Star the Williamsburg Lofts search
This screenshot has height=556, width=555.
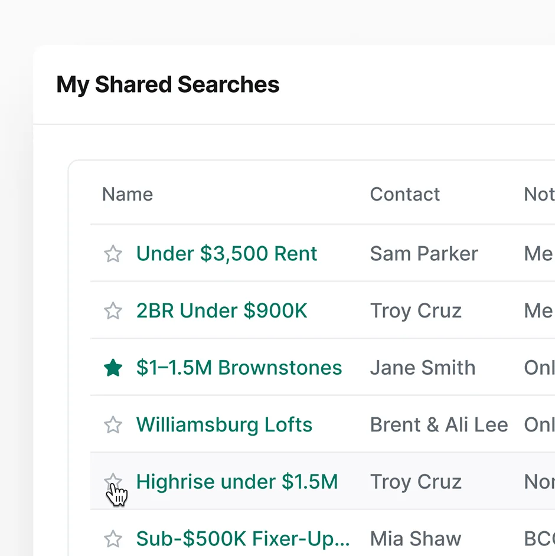point(113,425)
